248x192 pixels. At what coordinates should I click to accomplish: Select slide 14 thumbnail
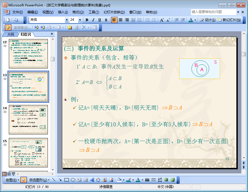click(28, 120)
